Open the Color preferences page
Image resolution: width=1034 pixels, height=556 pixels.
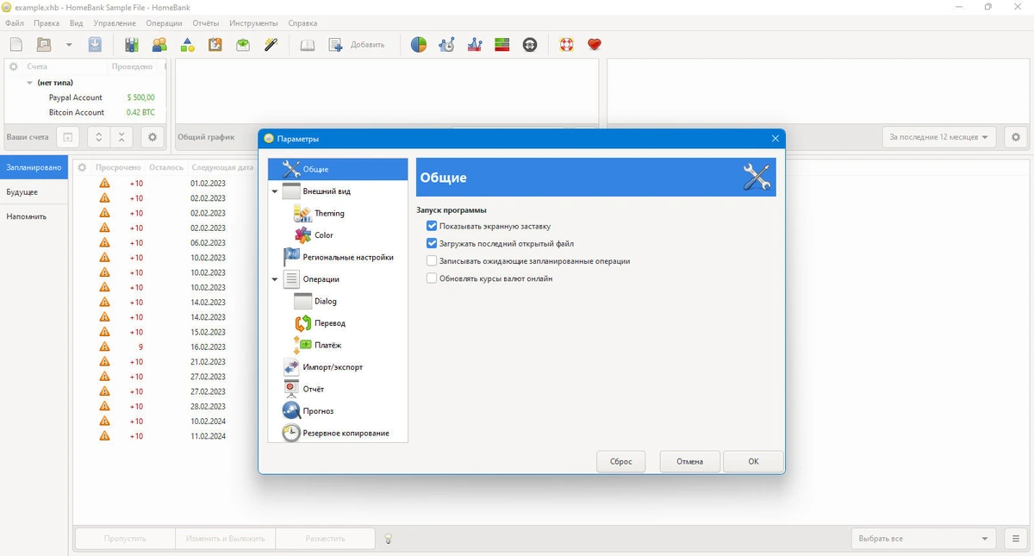click(324, 235)
